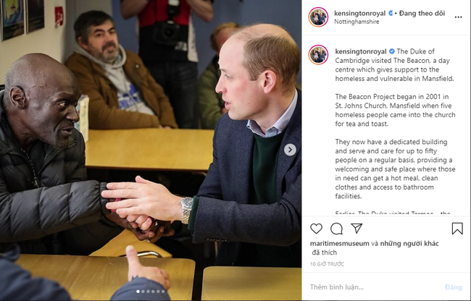View the maritimesmuseum profile from likes
Screen dimensions: 471x301
(340, 243)
